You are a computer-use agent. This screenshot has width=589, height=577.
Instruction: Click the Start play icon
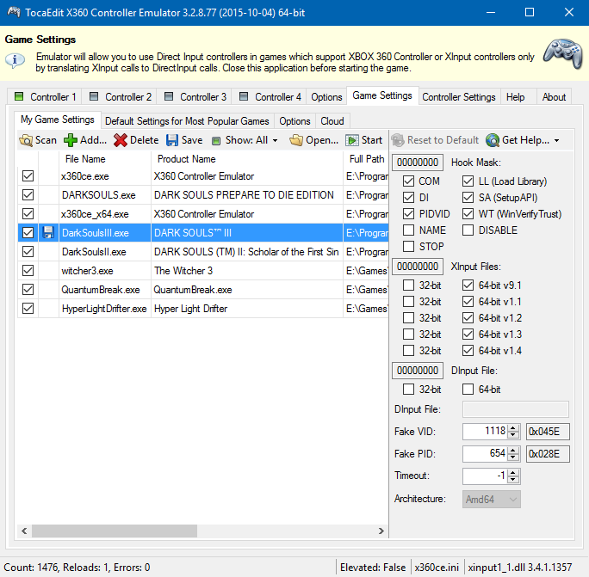click(352, 140)
